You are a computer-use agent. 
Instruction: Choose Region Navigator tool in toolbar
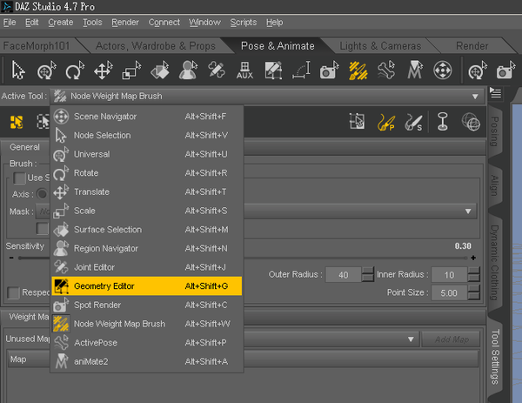point(189,71)
